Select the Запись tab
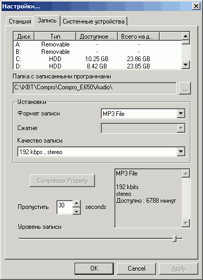 [47, 20]
